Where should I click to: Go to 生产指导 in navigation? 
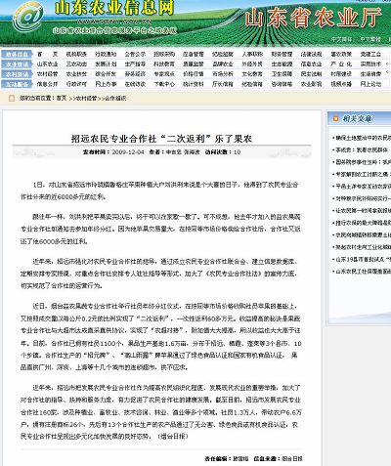point(135,64)
